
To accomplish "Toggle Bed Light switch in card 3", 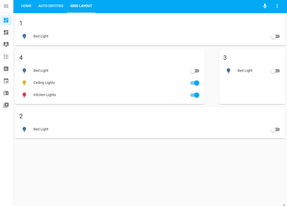I will point(275,71).
